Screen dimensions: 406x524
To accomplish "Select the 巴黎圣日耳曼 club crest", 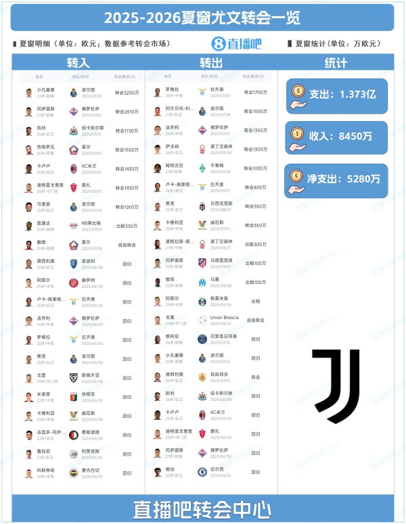I will click(x=202, y=339).
